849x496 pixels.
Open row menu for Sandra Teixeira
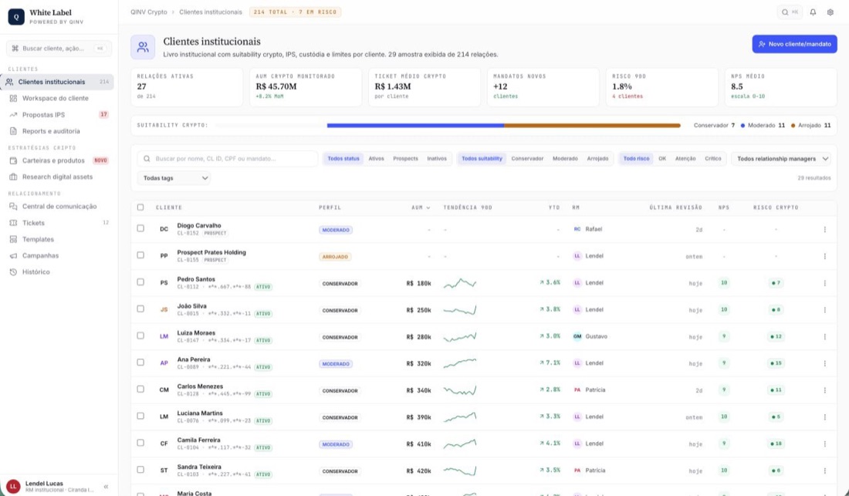click(x=824, y=471)
